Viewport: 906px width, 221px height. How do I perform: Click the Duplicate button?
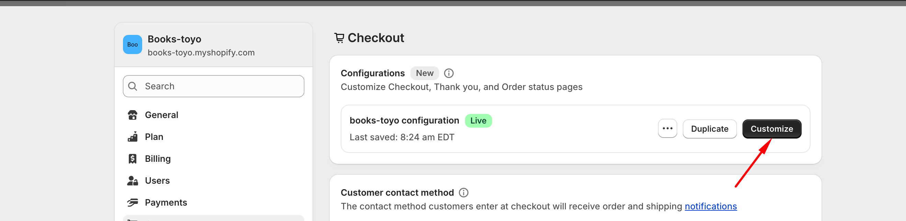point(710,129)
